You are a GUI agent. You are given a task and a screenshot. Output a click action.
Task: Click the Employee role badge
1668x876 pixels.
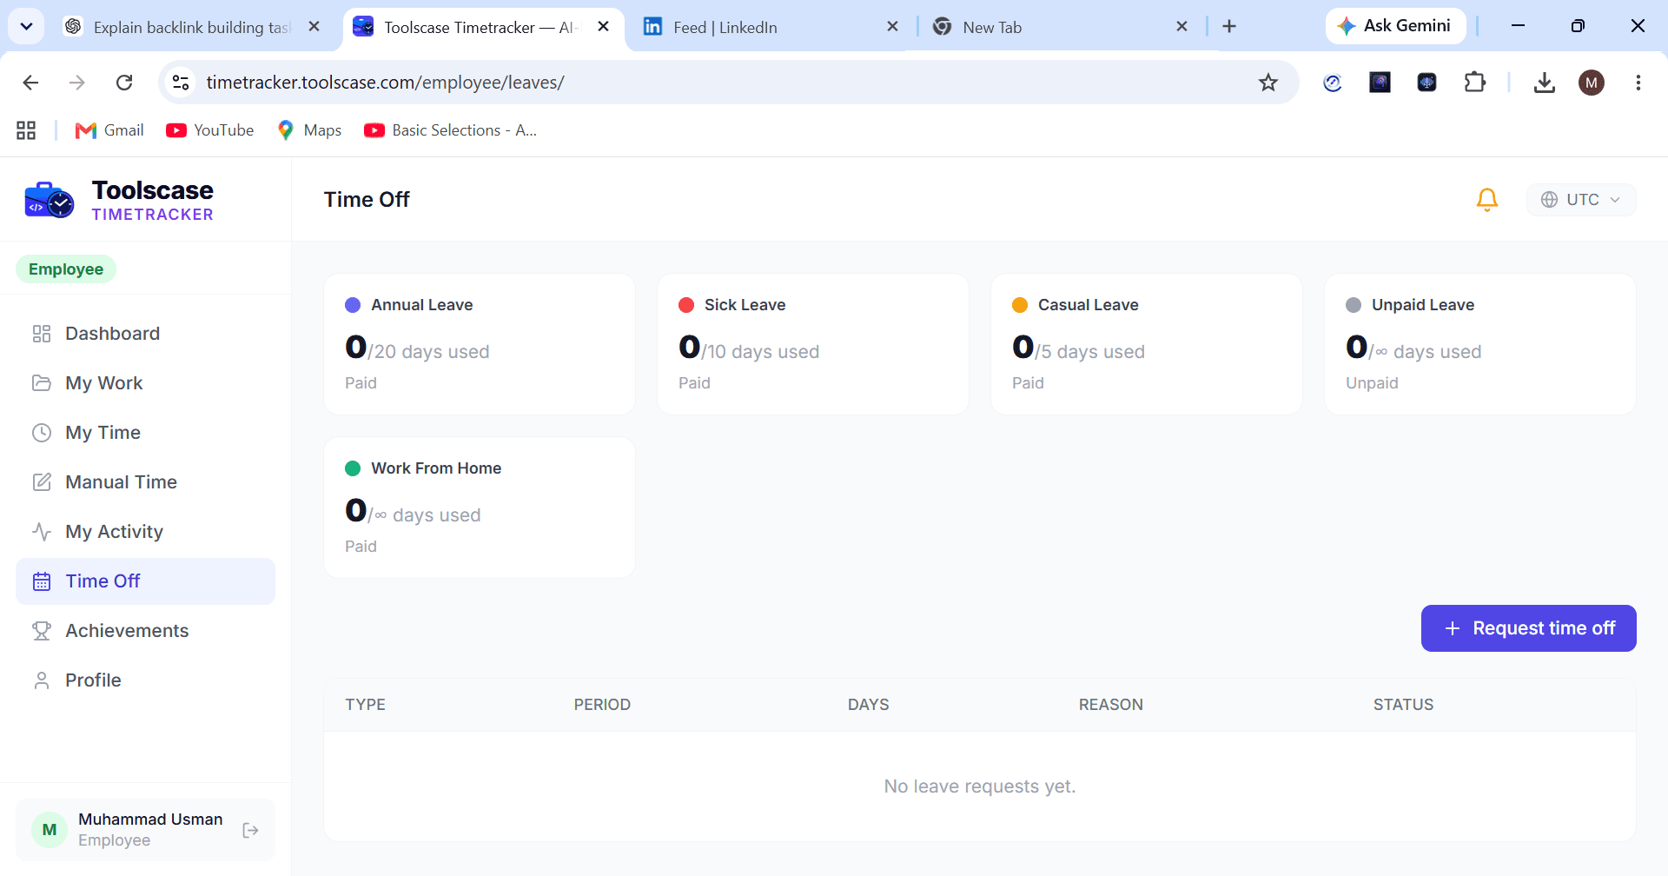point(66,269)
